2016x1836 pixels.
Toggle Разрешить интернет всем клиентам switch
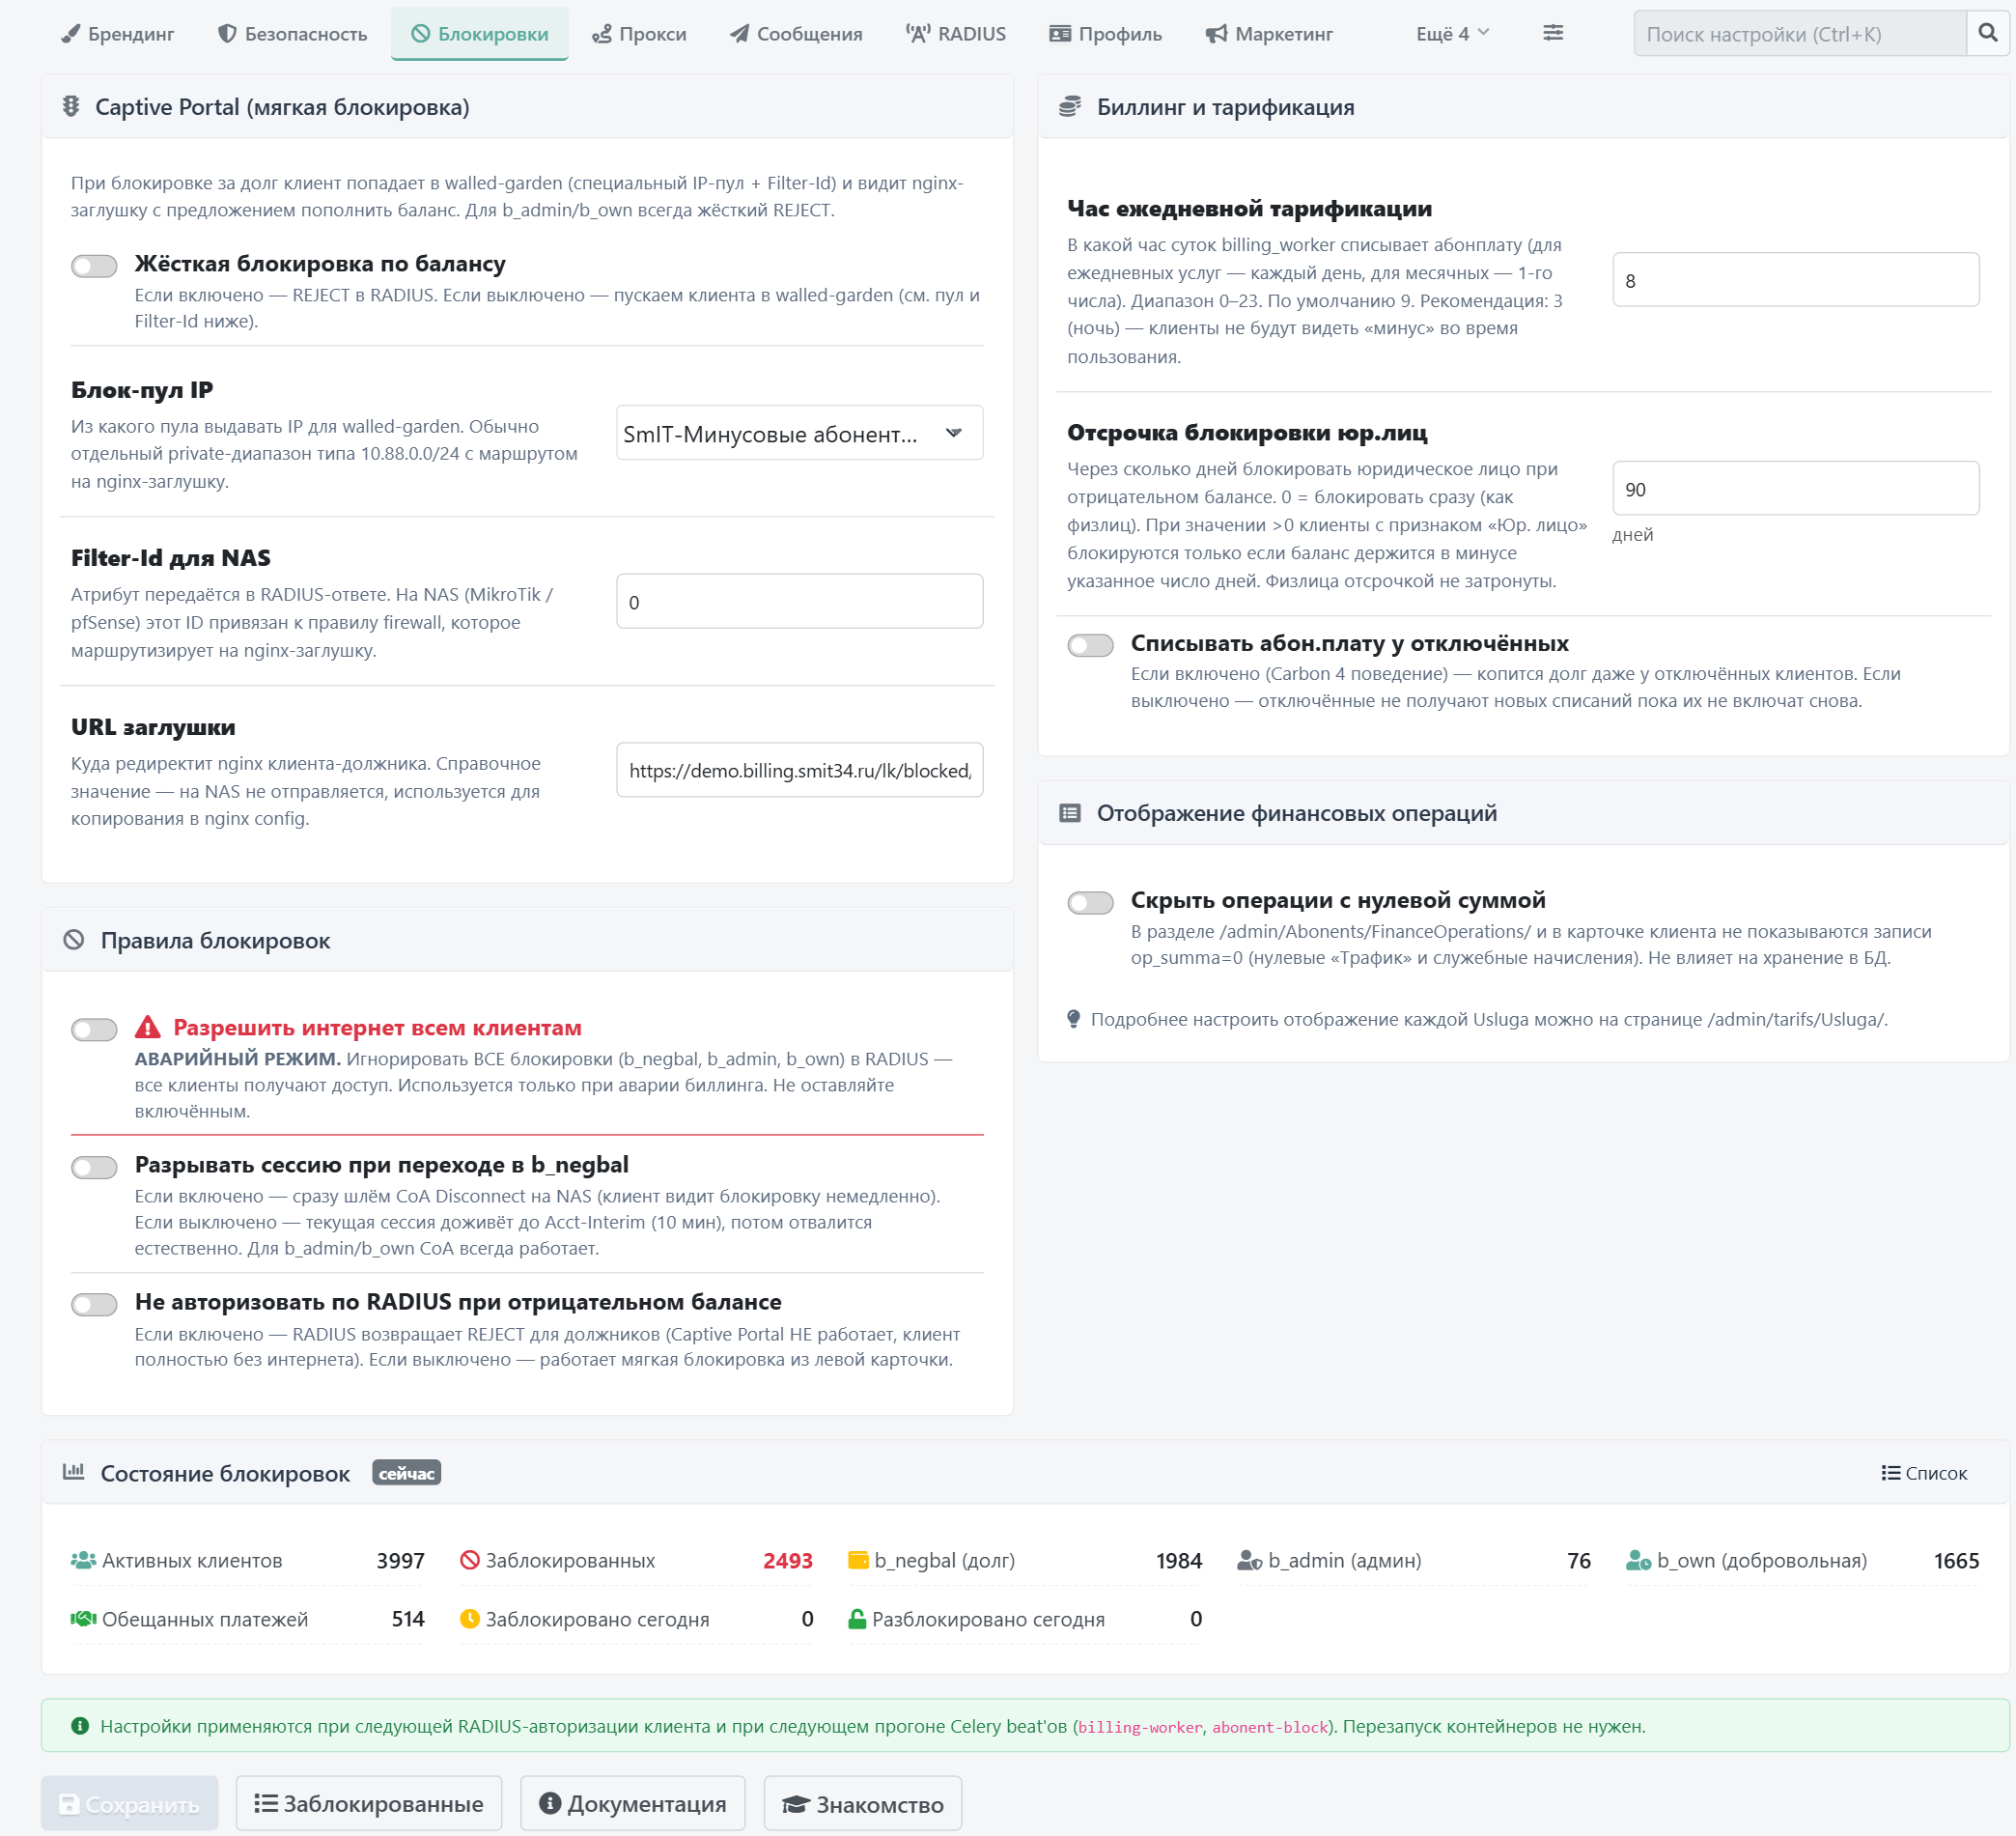[94, 1030]
